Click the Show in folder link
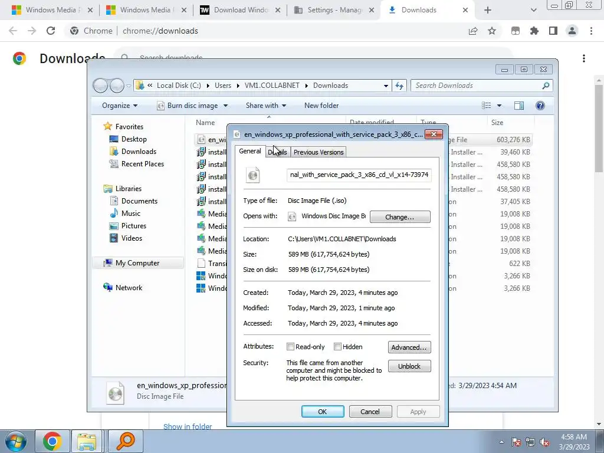 (x=188, y=426)
